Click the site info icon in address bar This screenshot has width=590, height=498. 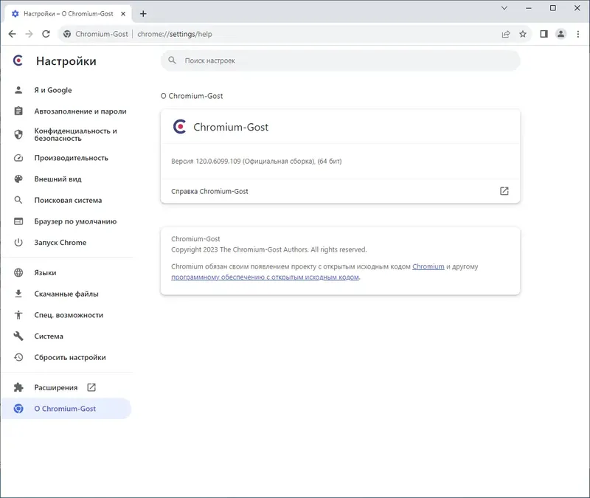tap(67, 34)
